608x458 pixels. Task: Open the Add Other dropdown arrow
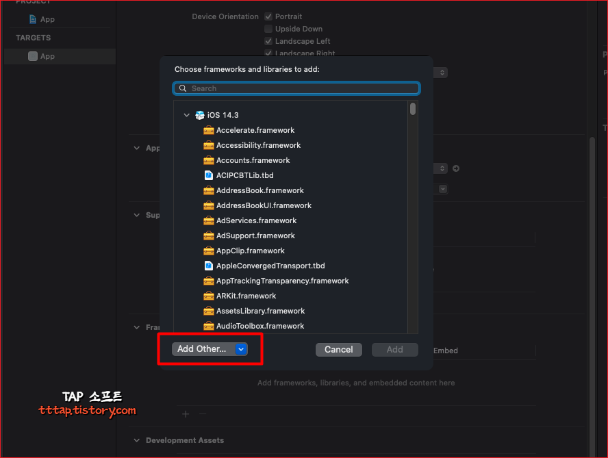tap(241, 349)
